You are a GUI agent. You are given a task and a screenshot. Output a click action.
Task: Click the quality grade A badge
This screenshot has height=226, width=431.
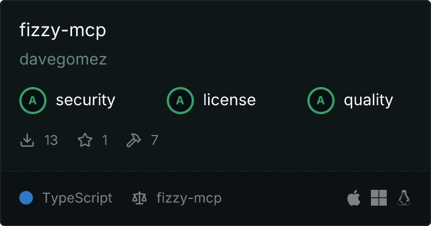[321, 101]
